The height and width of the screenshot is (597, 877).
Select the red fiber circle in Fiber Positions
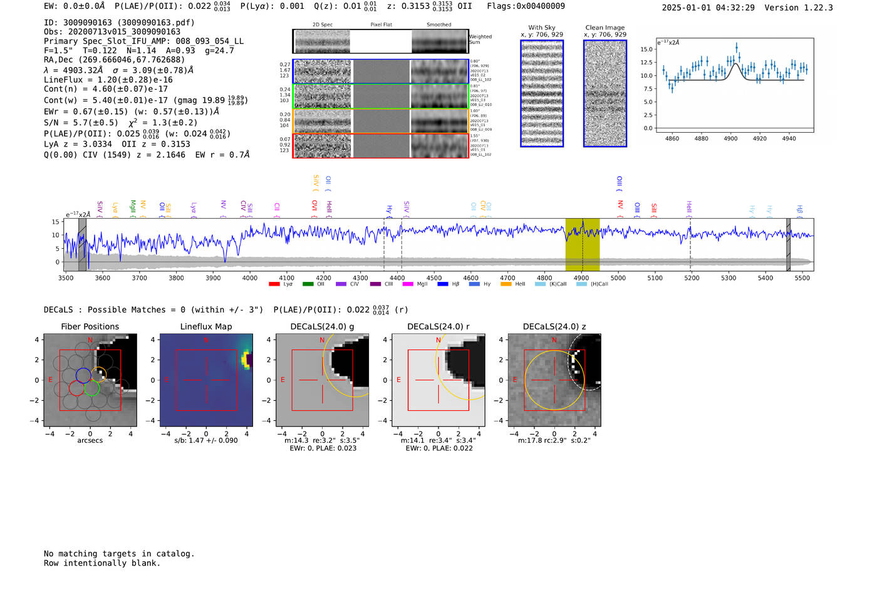[76, 388]
